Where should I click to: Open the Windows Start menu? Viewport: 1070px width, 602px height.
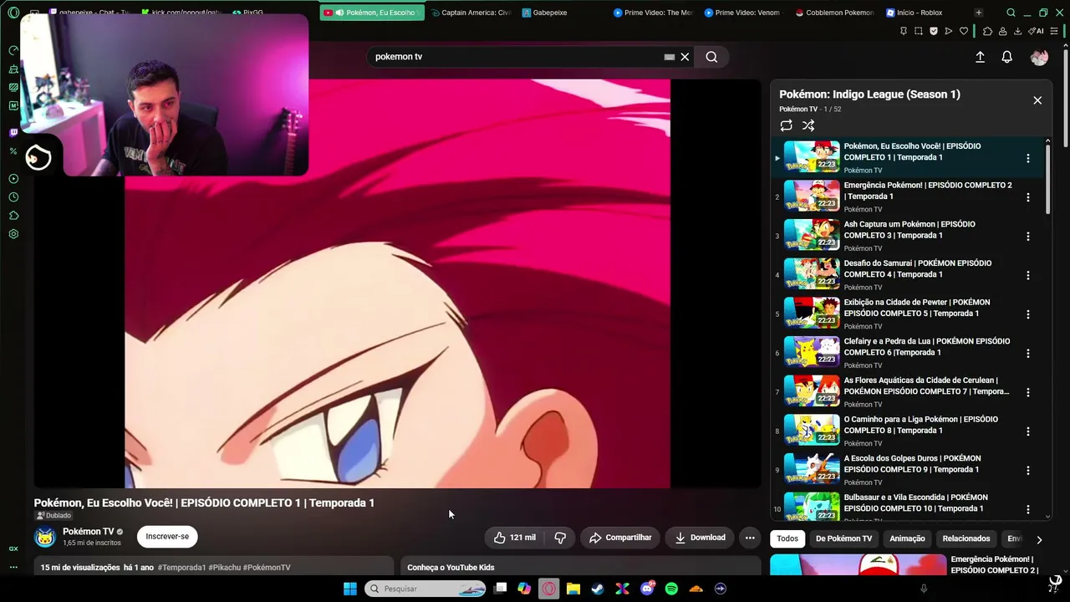(x=349, y=589)
